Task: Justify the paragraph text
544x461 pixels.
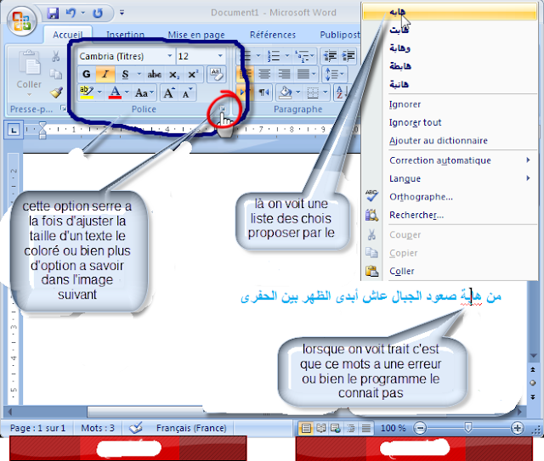Action: (303, 74)
